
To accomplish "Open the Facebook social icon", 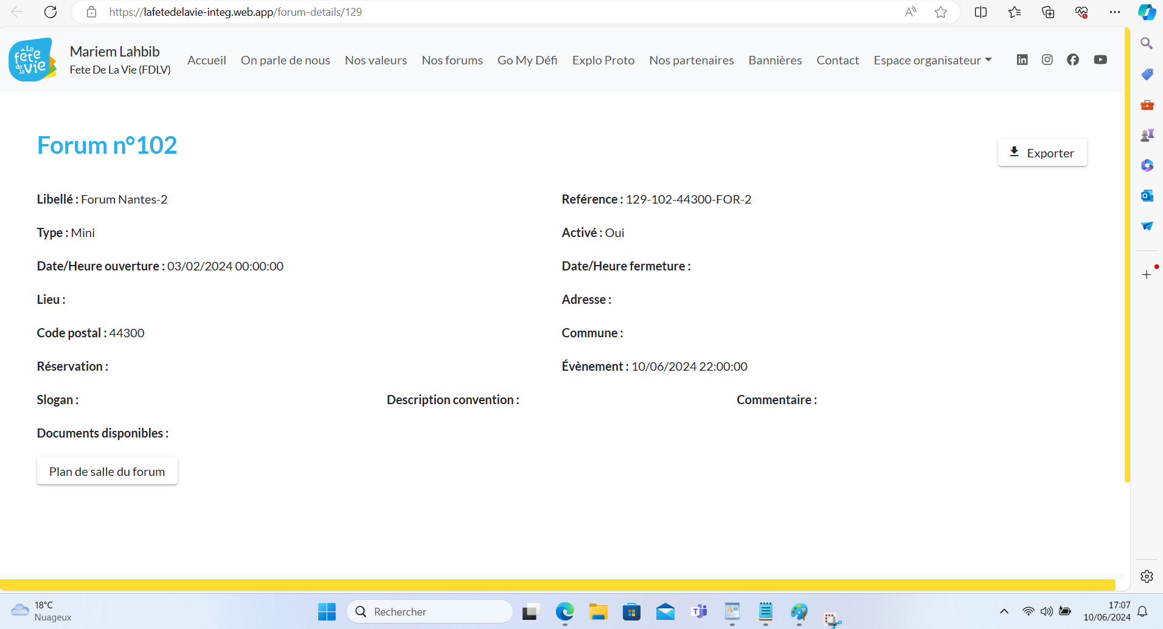I will tap(1073, 60).
